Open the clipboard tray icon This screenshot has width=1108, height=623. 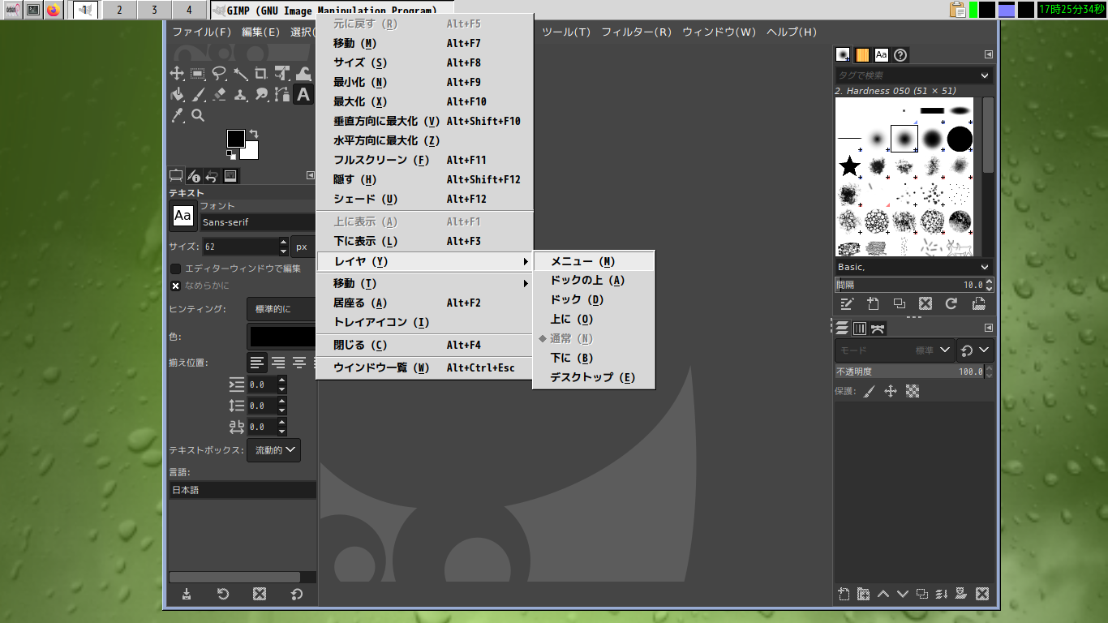[957, 10]
